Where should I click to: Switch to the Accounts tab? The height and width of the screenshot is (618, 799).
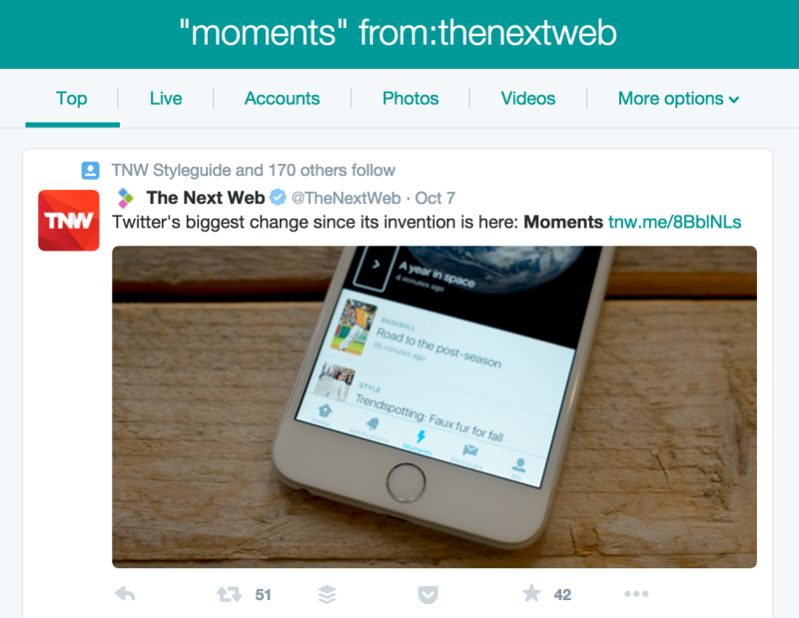pos(283,98)
